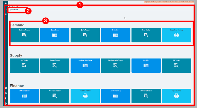Open the help question mark icon
This screenshot has width=197, height=108.
tap(6, 93)
